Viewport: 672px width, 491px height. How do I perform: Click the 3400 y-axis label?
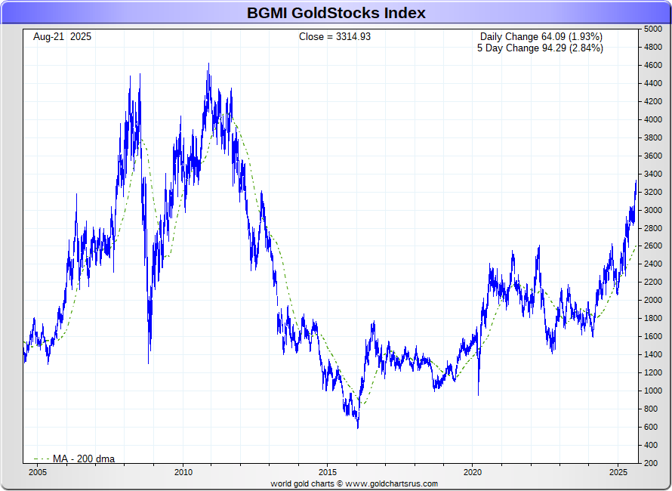[x=653, y=174]
